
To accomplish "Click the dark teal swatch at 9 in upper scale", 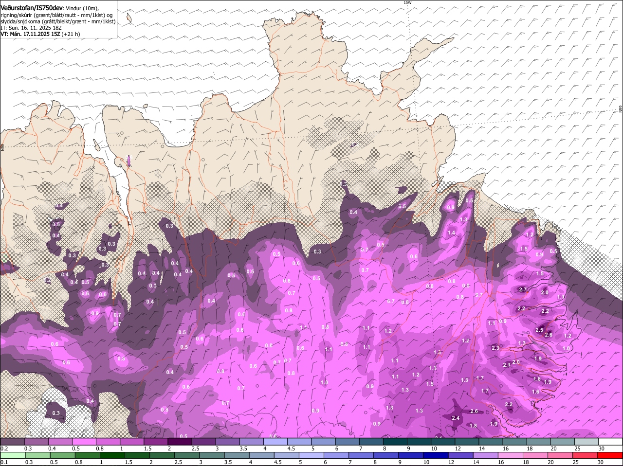I will coord(419,442).
